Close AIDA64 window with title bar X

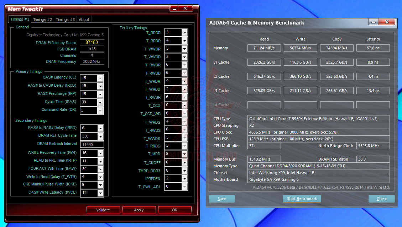[x=387, y=22]
